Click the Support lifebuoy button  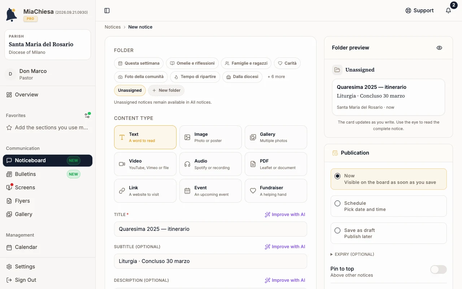tap(419, 10)
